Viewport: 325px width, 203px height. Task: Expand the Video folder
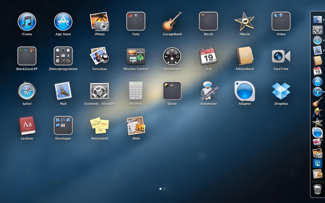(x=281, y=21)
